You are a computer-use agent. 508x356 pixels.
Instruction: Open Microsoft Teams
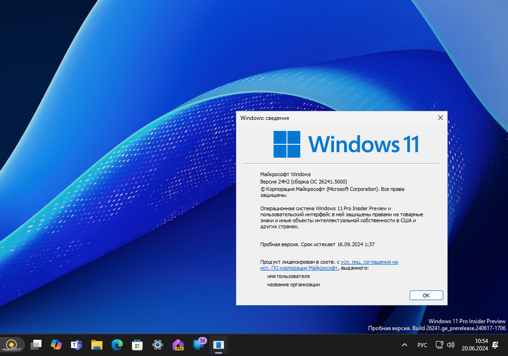(76, 345)
